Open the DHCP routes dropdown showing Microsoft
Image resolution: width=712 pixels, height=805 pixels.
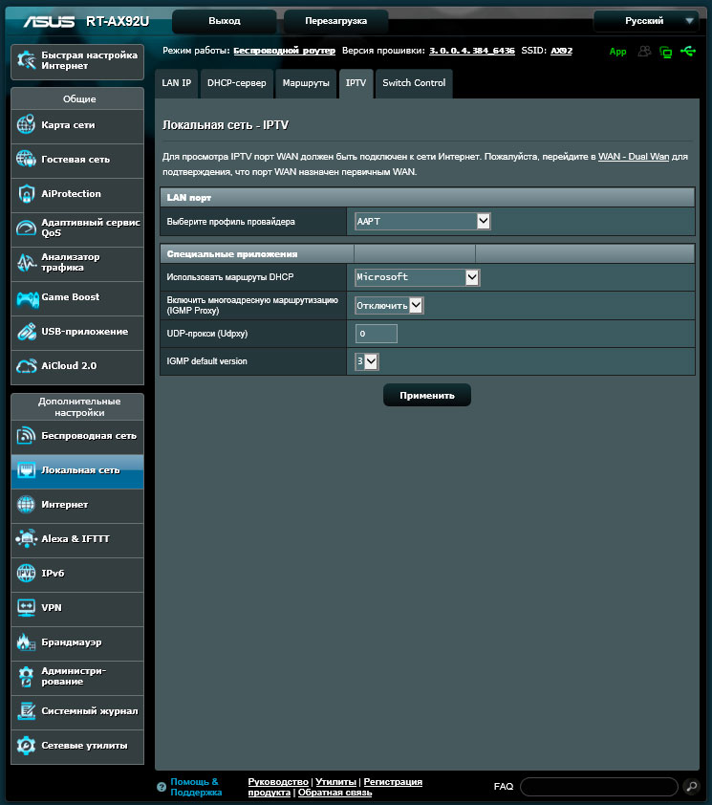(418, 277)
